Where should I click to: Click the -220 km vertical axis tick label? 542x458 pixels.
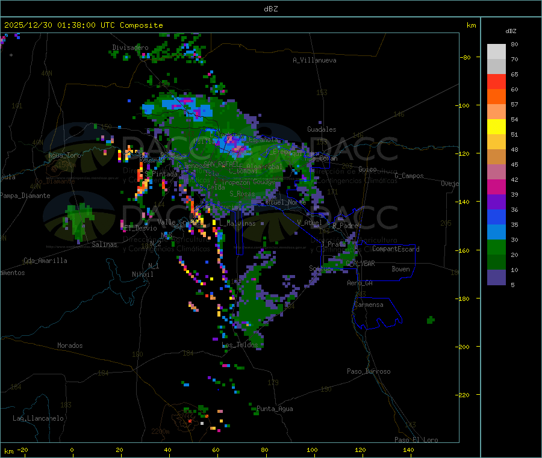click(x=464, y=395)
